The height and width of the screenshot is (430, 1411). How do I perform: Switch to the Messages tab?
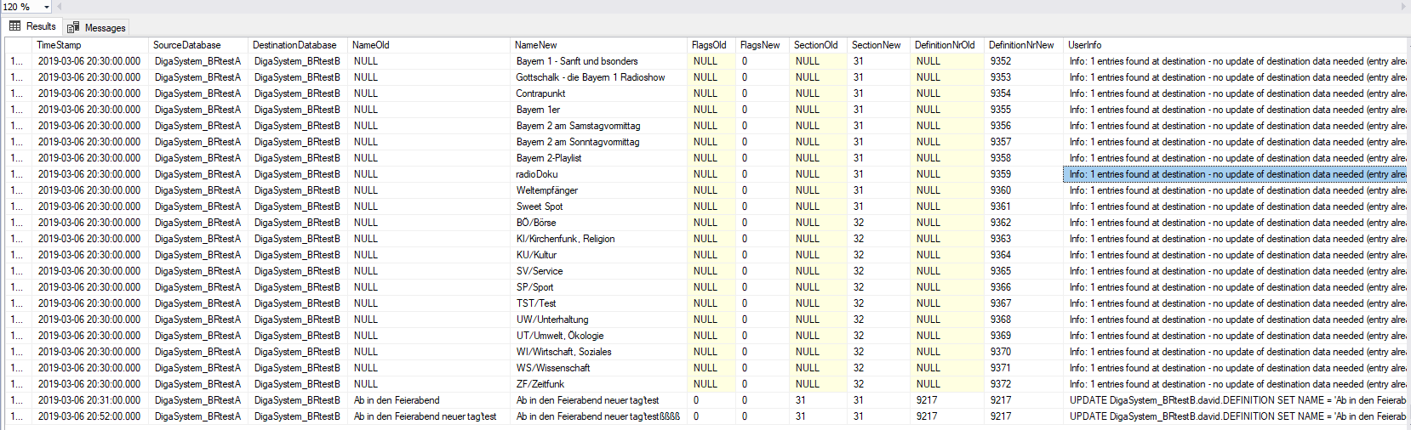tap(104, 28)
